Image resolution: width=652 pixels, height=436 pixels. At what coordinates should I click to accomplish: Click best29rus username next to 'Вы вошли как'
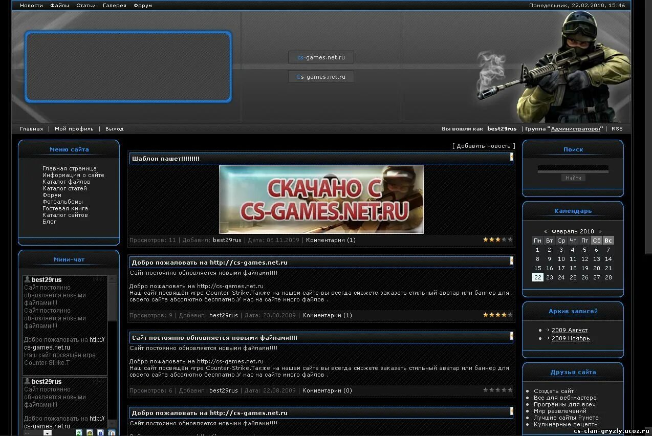tap(502, 129)
